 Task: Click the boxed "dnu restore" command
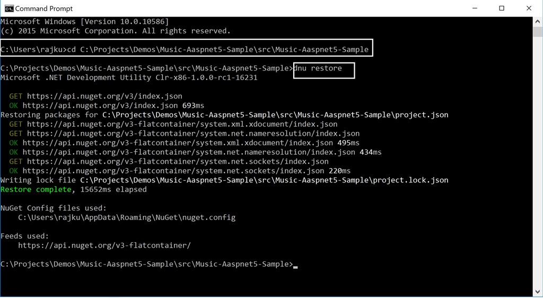(323, 68)
